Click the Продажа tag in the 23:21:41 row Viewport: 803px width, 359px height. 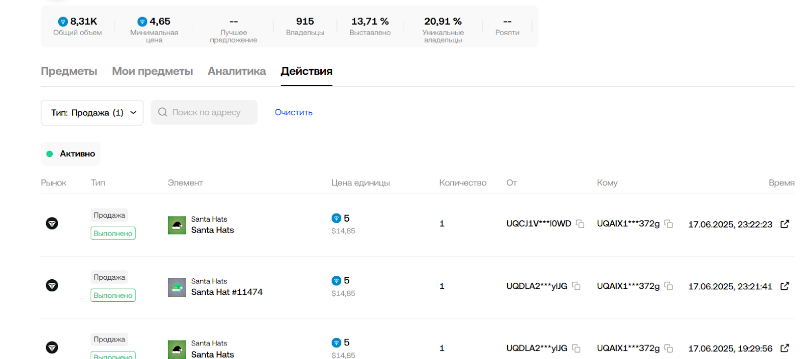[109, 277]
